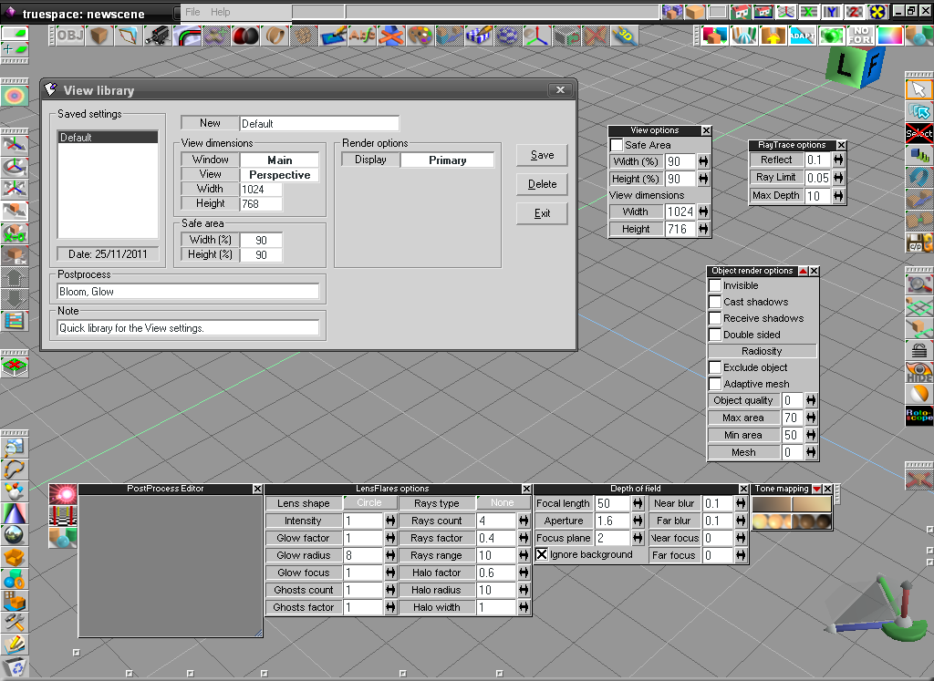Screen dimensions: 934x681
Task: Click the Aperture value field
Action: coord(612,521)
